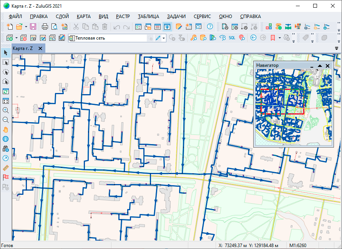The image size is (342, 249).
Task: Close the Карта г. Z tab
Action: click(40, 48)
